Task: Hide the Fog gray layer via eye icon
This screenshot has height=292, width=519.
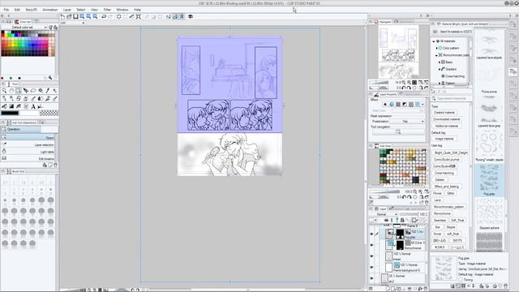Action: (x=371, y=234)
